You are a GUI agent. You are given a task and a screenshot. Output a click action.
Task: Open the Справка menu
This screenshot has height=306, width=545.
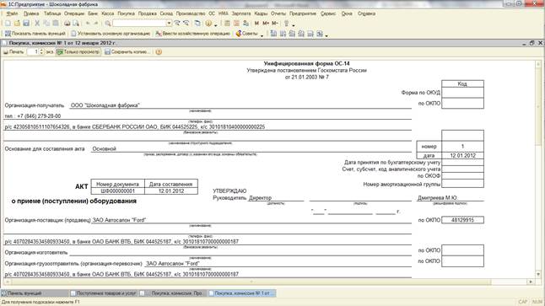tap(366, 13)
